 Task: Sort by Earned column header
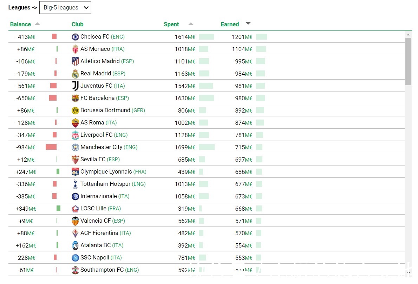[x=229, y=24]
